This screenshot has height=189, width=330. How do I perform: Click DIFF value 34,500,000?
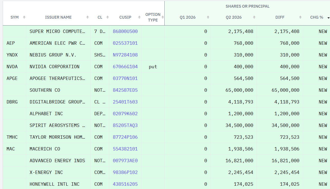point(286,125)
